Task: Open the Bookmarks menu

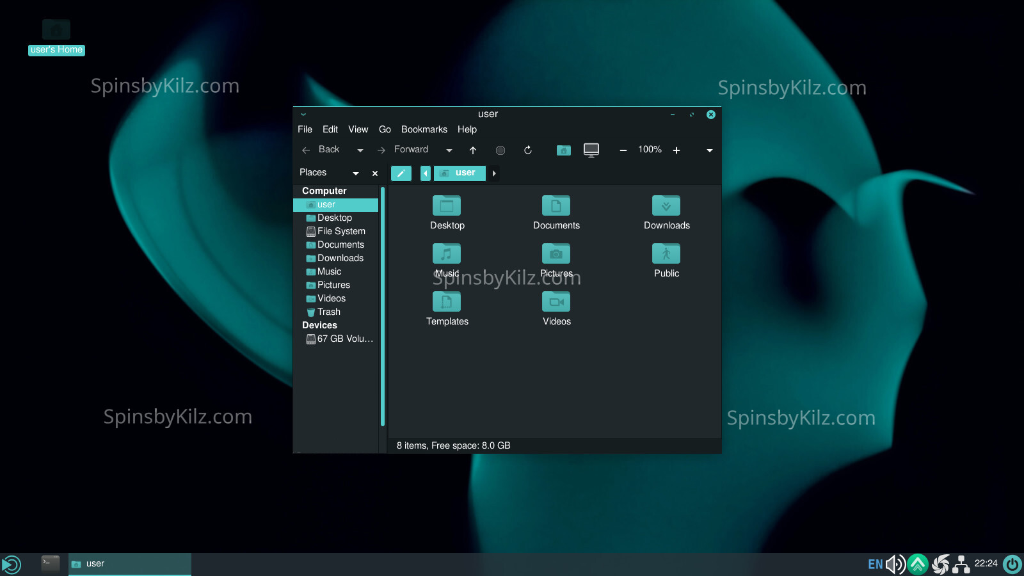Action: pos(424,129)
